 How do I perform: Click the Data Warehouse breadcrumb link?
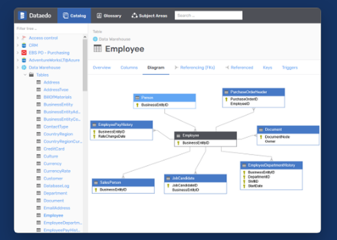tap(115, 39)
